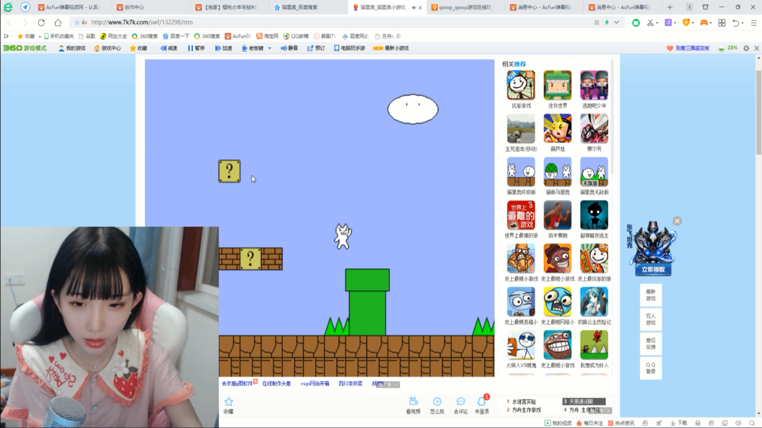
Task: Close the 360 game mode bar
Action: [756, 48]
